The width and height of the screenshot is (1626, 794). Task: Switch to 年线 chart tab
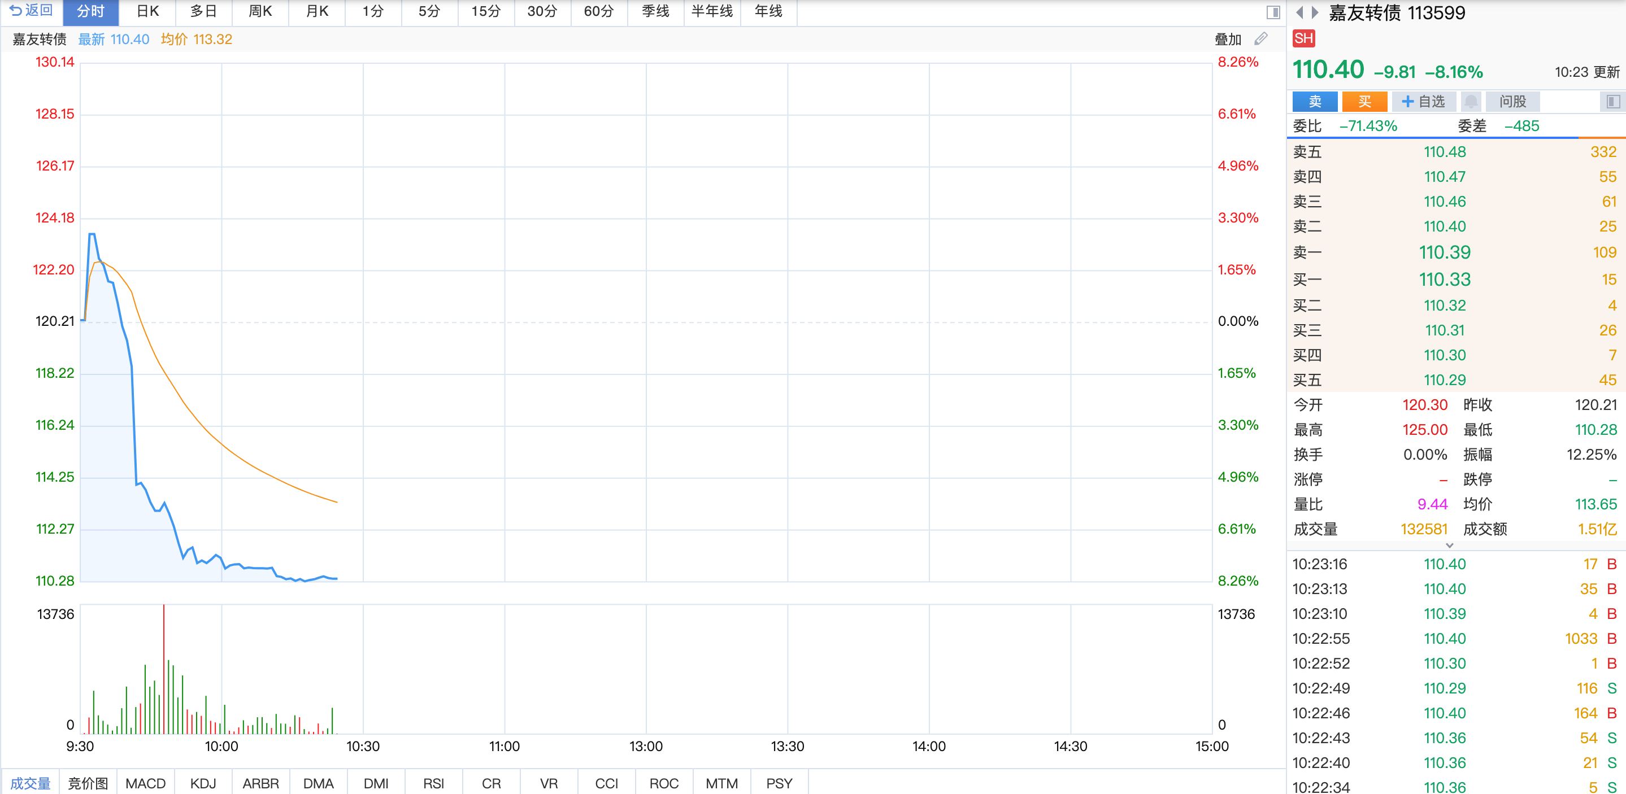coord(769,12)
